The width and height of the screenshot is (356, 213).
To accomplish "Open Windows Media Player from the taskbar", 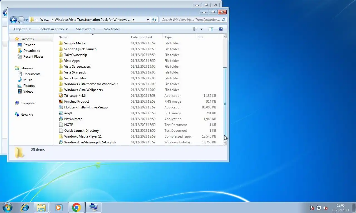I will click(x=59, y=207).
